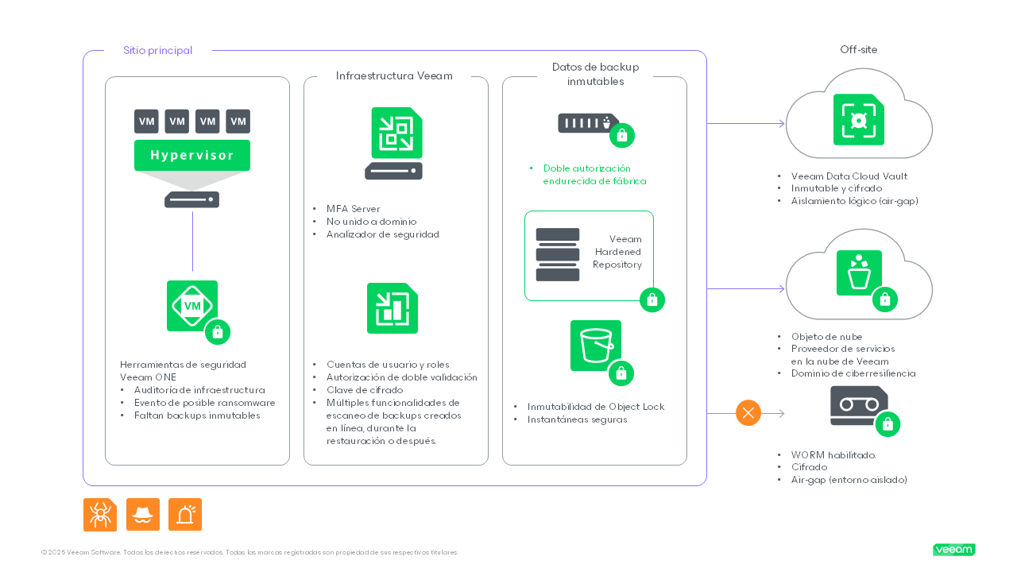Open the Datos de backup inmutables section

[x=594, y=74]
